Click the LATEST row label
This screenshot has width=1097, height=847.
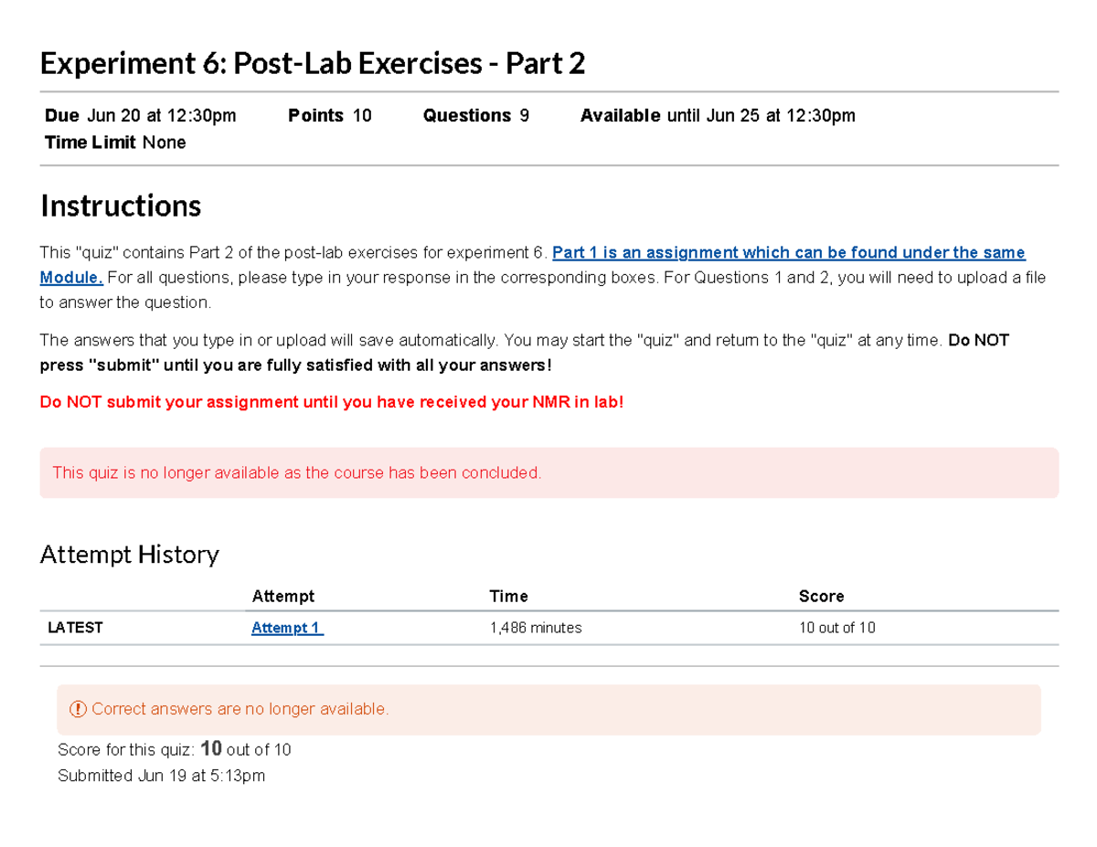75,628
